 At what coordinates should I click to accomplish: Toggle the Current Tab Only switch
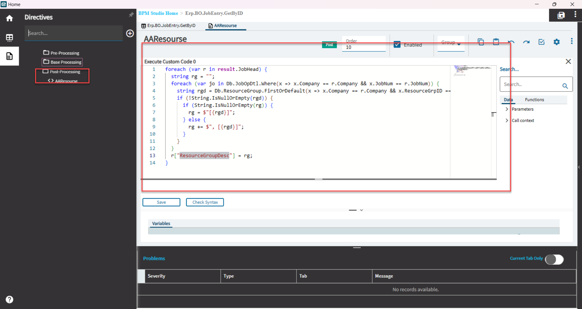point(554,259)
